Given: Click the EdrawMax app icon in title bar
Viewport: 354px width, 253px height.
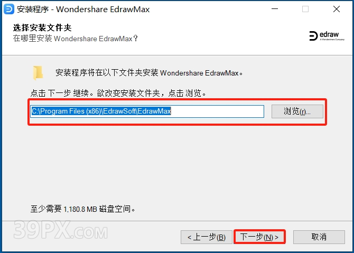Looking at the screenshot, I should (9, 9).
